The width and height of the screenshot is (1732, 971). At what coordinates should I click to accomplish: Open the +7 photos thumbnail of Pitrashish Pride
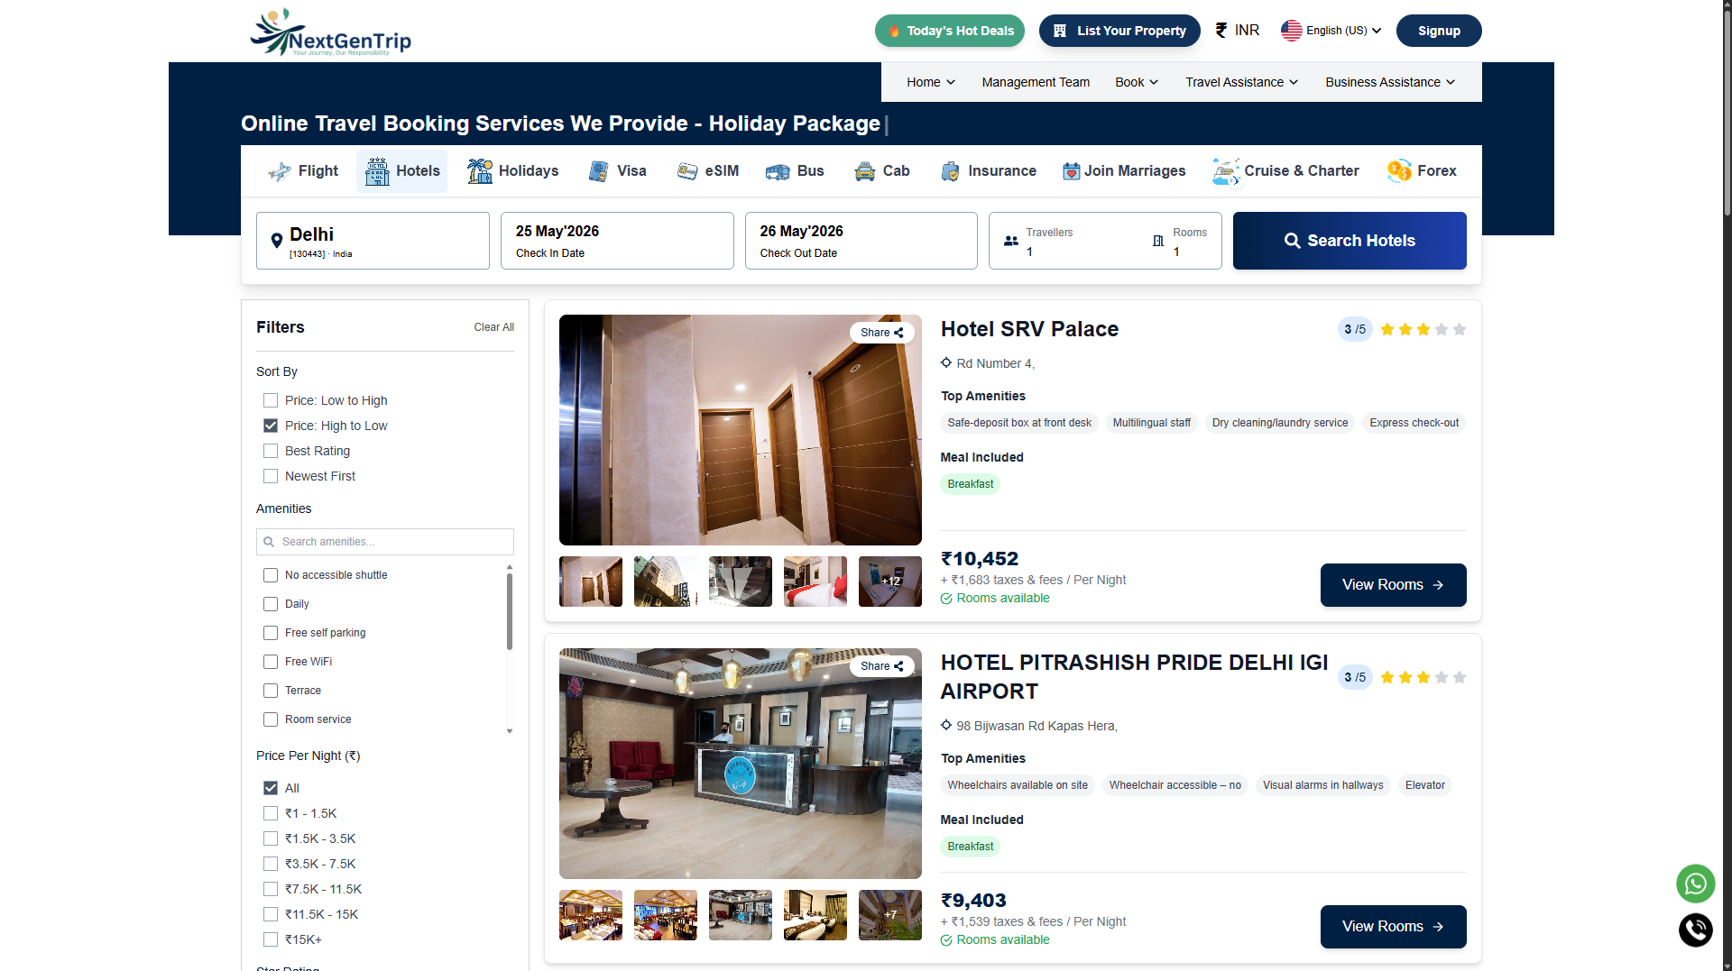[890, 915]
